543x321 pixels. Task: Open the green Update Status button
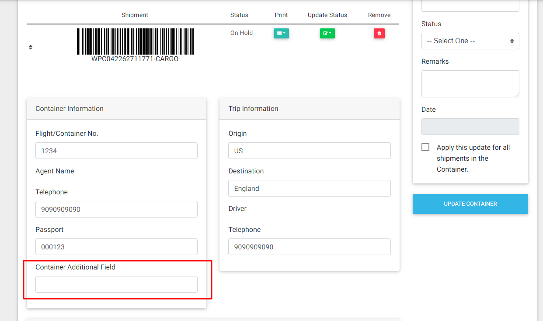click(x=327, y=33)
